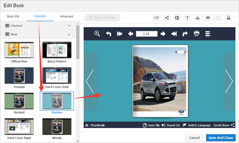Open the download settings icon
239x143 pixels.
pos(197,18)
